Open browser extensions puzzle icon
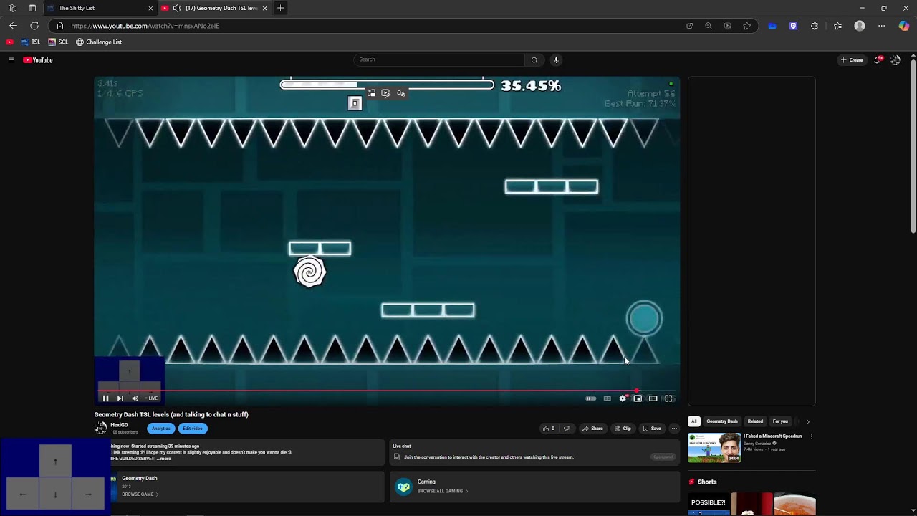This screenshot has height=516, width=917. click(x=815, y=26)
